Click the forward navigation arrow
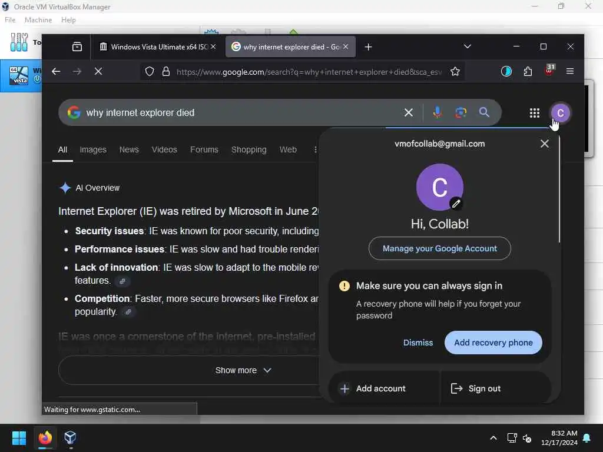The height and width of the screenshot is (452, 603). coord(77,71)
